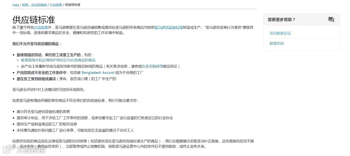The width and height of the screenshot is (350, 156).
Task: Click the 获得支持 link
Action: point(276,43)
